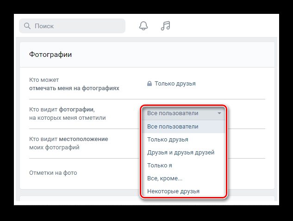Choose 'Друзья и друзья друзей' option
The width and height of the screenshot is (293, 221).
(183, 153)
